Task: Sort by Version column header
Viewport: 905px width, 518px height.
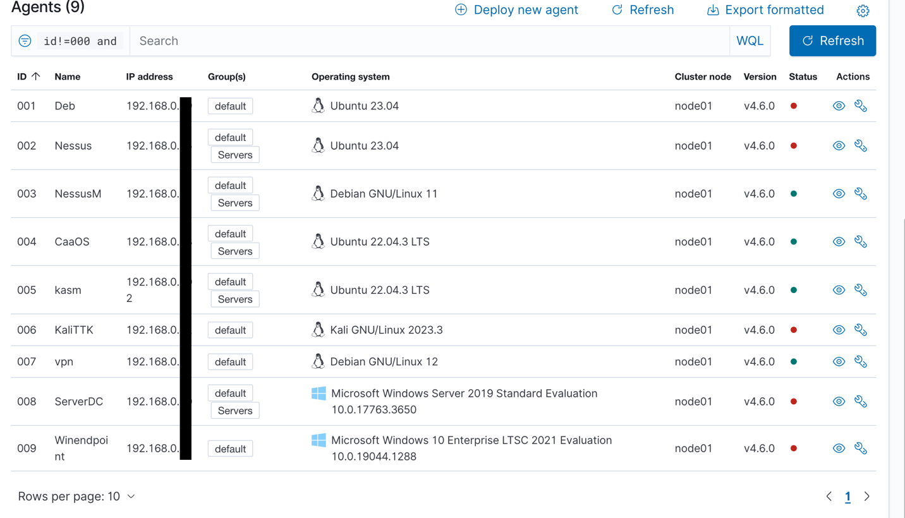Action: (760, 76)
